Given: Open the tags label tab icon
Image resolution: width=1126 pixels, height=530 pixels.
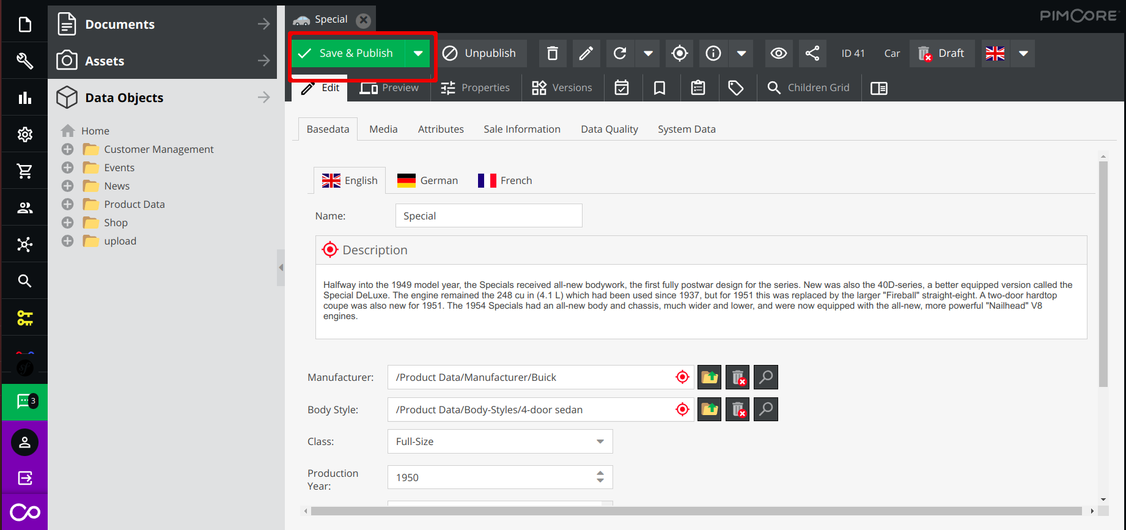Looking at the screenshot, I should click(x=736, y=88).
